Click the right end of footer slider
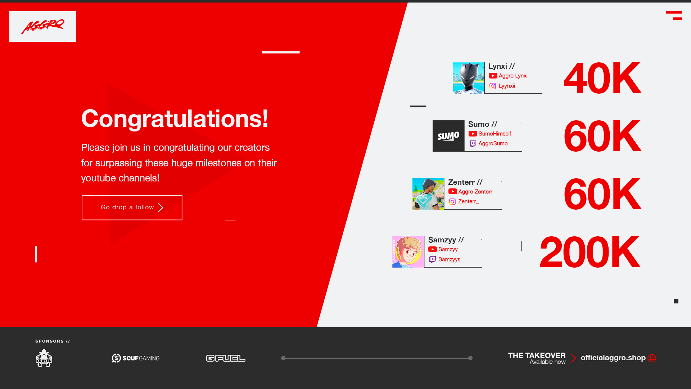The height and width of the screenshot is (389, 691). (x=470, y=358)
